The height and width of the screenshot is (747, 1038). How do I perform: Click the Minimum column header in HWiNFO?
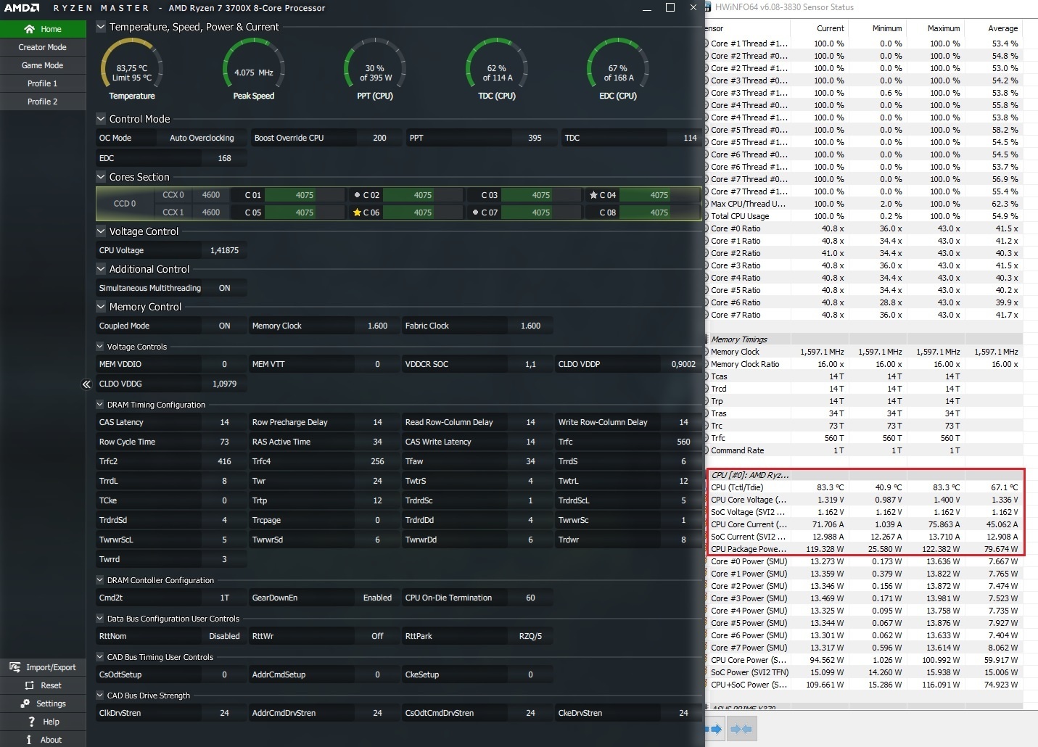pyautogui.click(x=878, y=28)
